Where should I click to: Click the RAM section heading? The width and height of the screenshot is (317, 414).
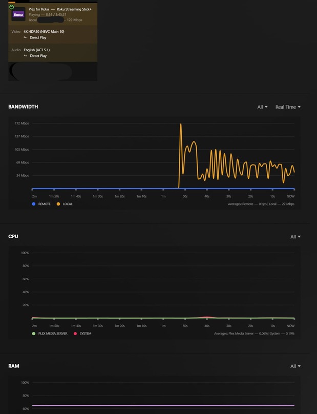point(14,366)
